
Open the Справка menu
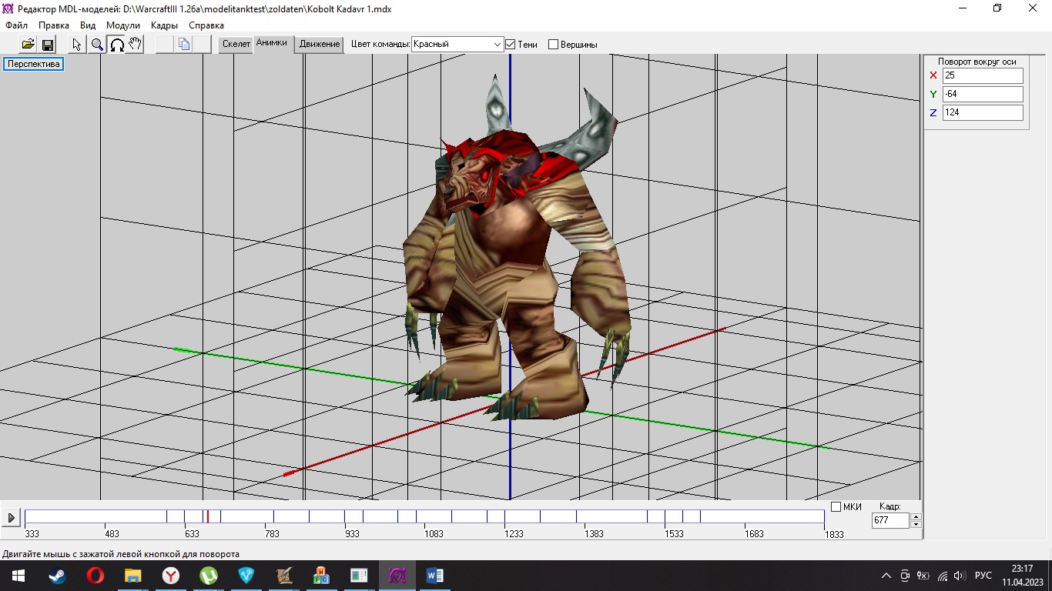(x=206, y=25)
